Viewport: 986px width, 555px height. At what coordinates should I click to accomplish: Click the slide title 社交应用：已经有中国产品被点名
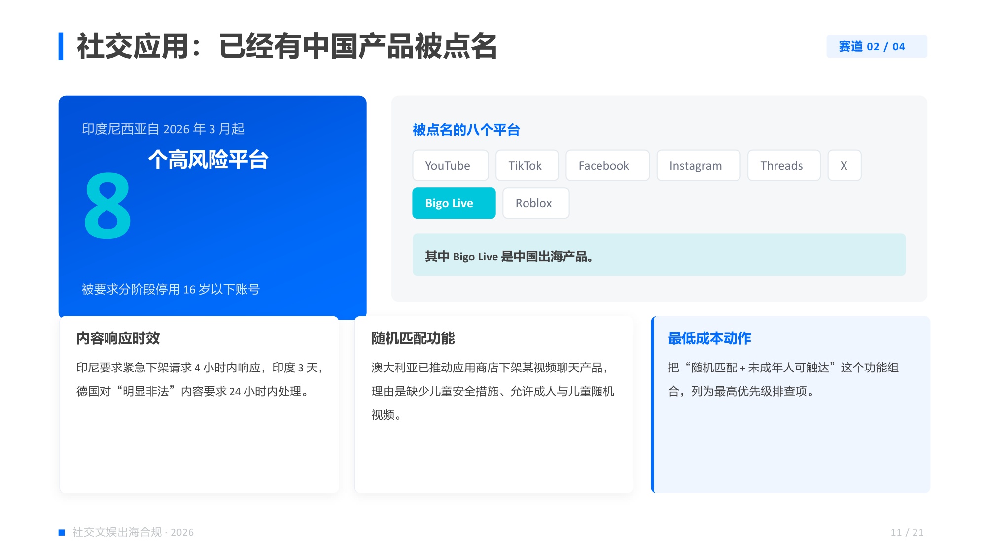287,46
